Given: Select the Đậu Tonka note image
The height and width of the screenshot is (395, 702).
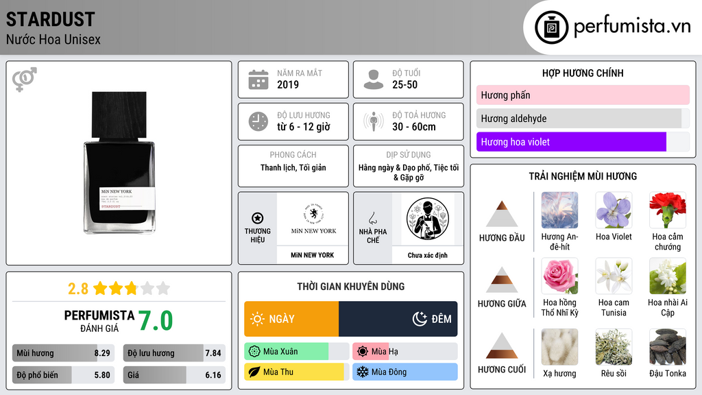Looking at the screenshot, I should [668, 347].
